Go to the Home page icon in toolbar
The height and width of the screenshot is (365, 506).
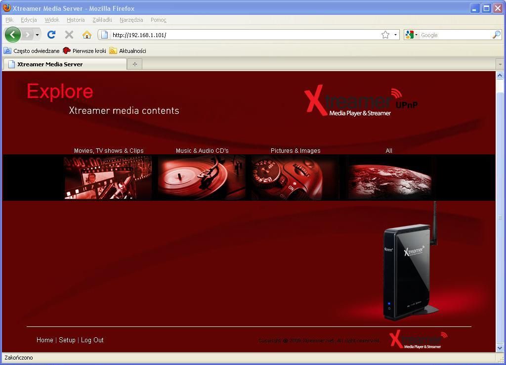[87, 35]
